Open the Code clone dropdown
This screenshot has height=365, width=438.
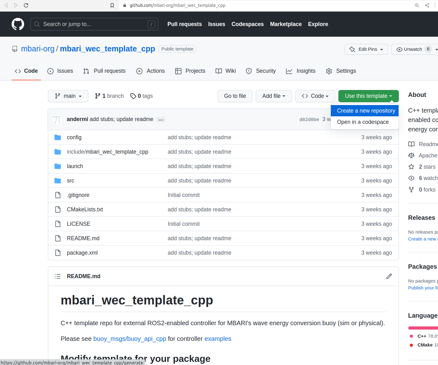tap(315, 96)
